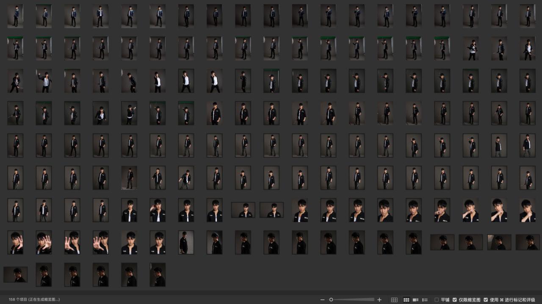
Task: Click the minus icon to shrink thumbnails
Action: point(323,300)
